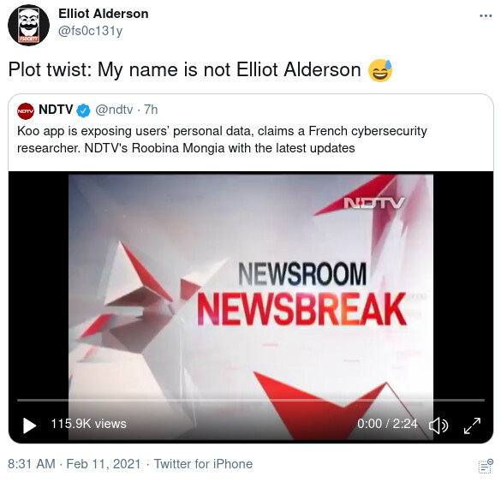Screen dimensions: 501x482
Task: Mute the video using speaker icon
Action: click(x=438, y=425)
